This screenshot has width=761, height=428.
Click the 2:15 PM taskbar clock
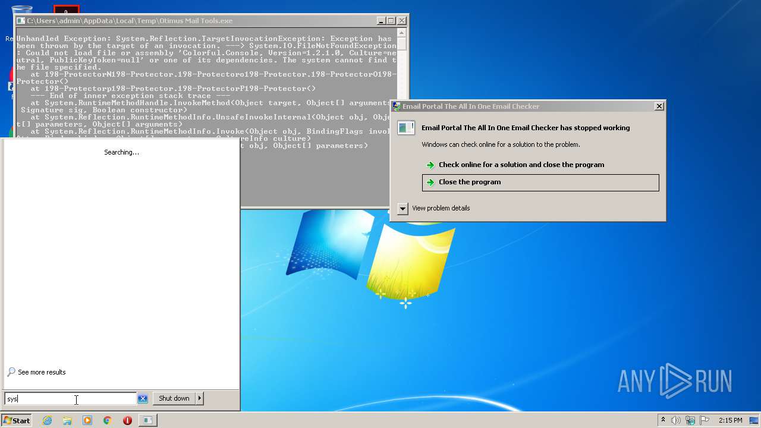pyautogui.click(x=730, y=420)
